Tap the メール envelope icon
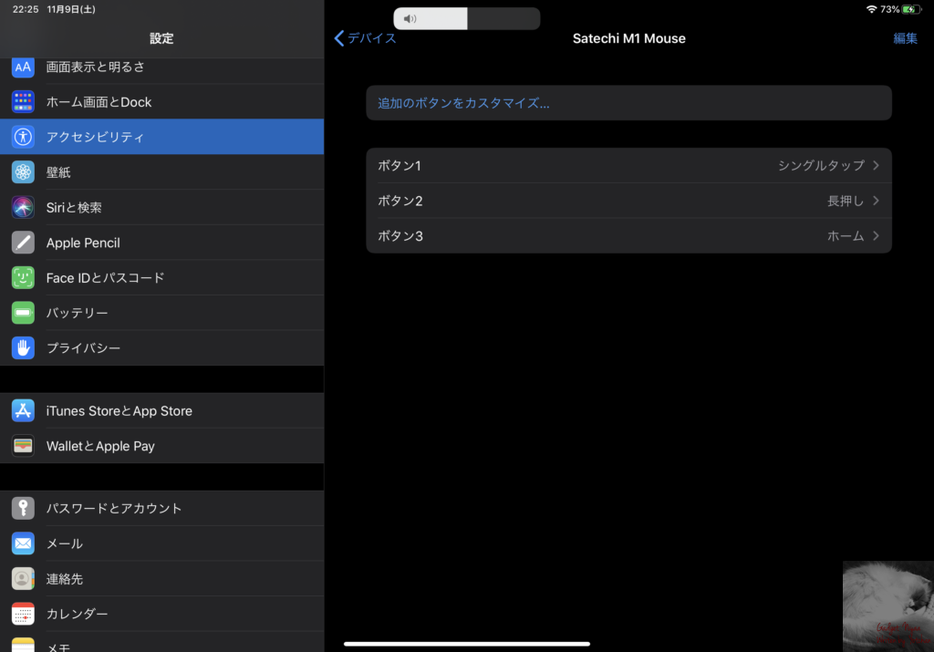The image size is (934, 652). [x=23, y=543]
